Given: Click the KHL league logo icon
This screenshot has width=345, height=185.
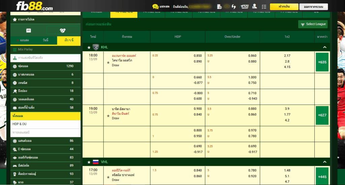Looking at the screenshot, I should (x=96, y=47).
